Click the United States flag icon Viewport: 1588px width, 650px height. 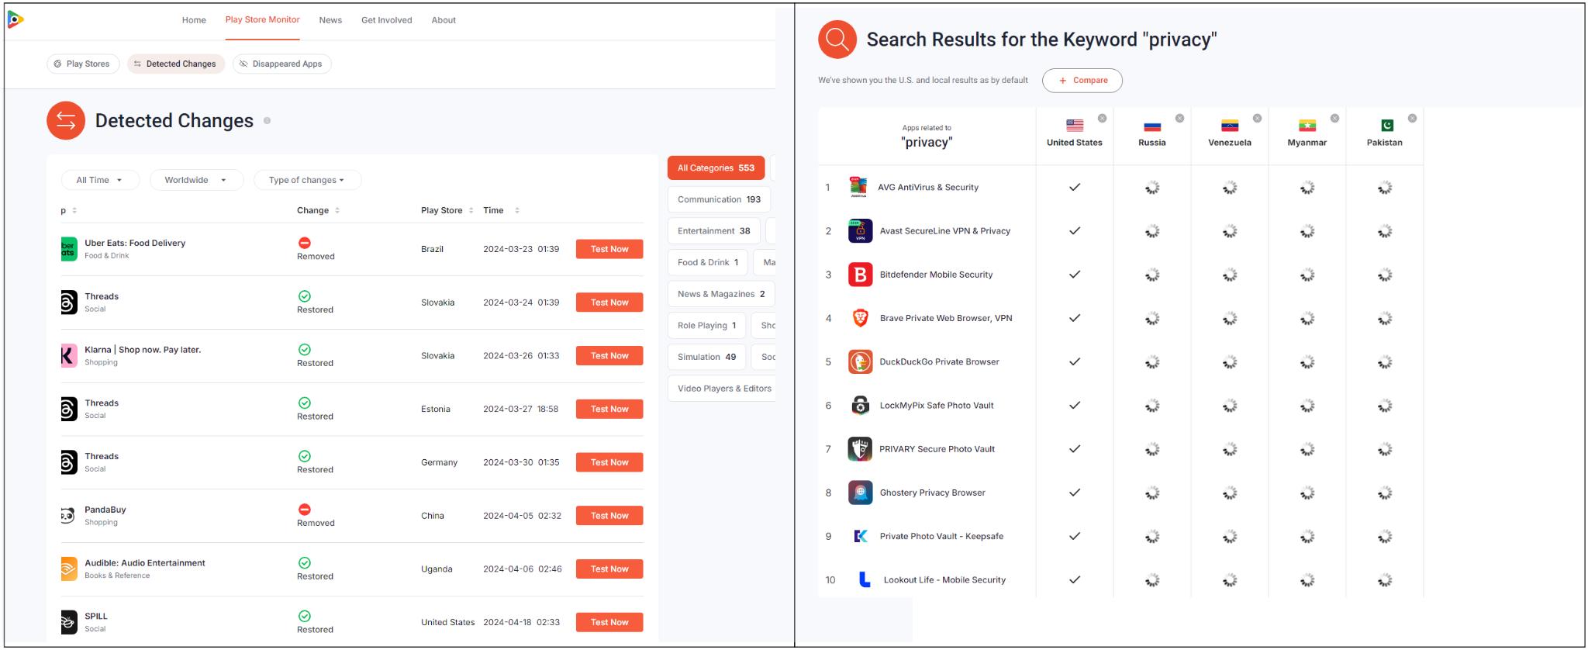click(x=1075, y=125)
